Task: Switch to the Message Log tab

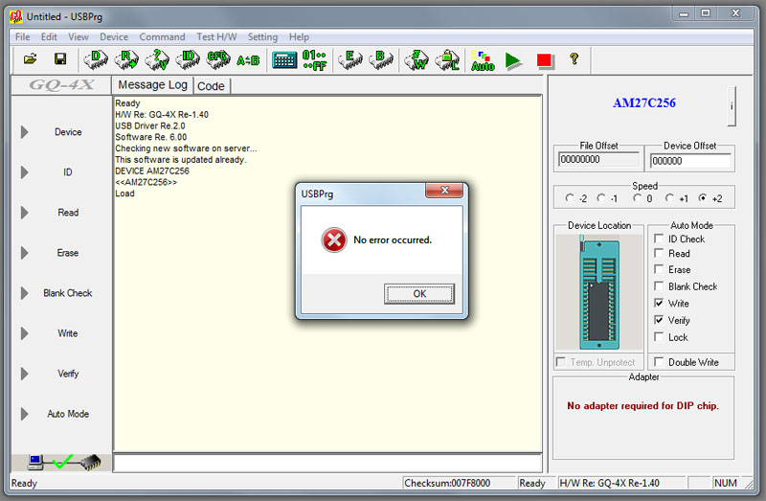Action: 153,85
